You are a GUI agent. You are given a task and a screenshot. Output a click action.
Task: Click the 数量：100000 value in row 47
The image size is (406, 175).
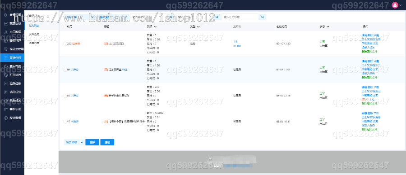[155, 113]
